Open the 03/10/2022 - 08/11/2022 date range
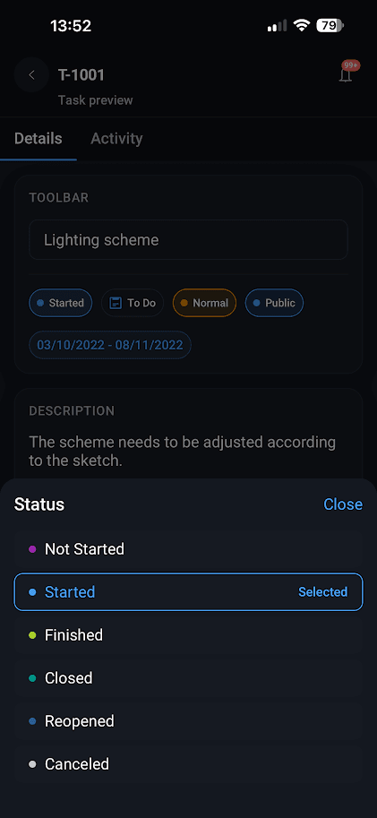The width and height of the screenshot is (377, 818). click(x=110, y=345)
